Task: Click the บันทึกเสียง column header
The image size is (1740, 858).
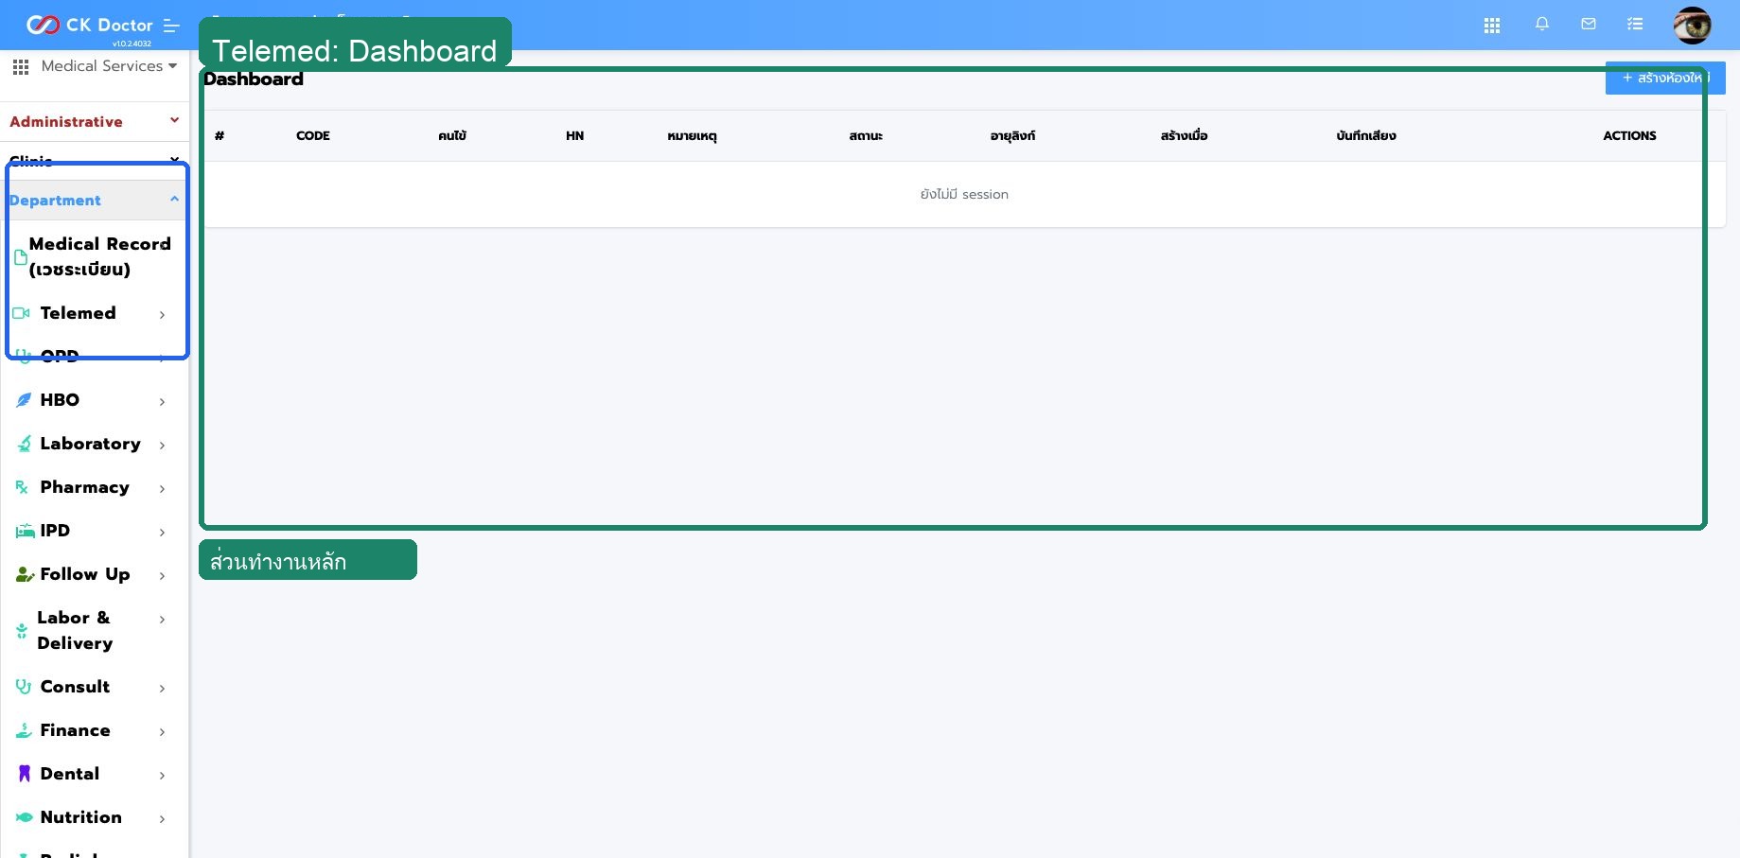Action: click(1365, 136)
